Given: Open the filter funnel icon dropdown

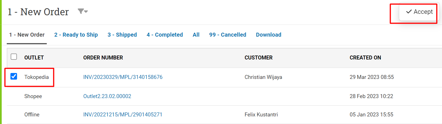Looking at the screenshot, I should coord(83,11).
